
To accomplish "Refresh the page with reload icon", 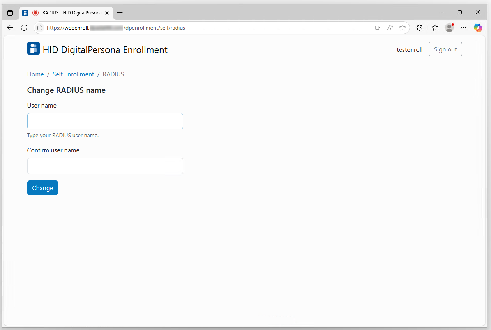I will coord(24,28).
